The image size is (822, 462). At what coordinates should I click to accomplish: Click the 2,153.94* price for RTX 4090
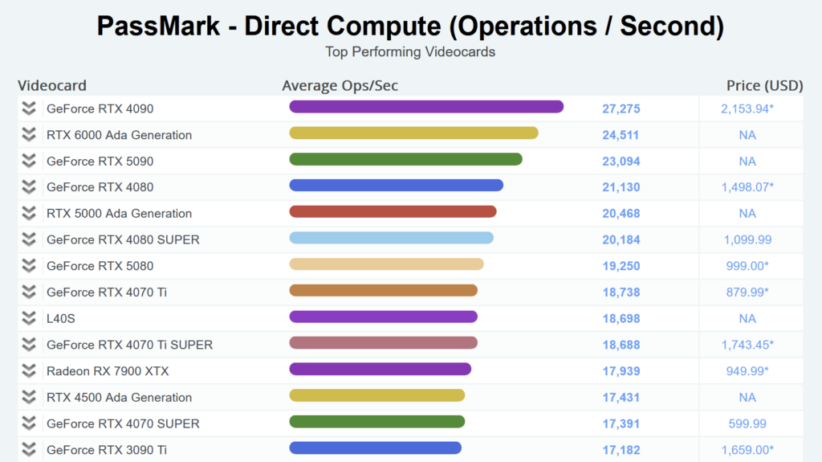pos(747,108)
